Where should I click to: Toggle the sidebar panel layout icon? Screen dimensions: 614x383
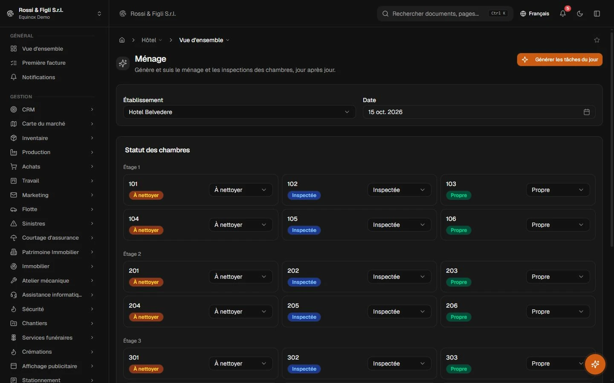pyautogui.click(x=597, y=14)
